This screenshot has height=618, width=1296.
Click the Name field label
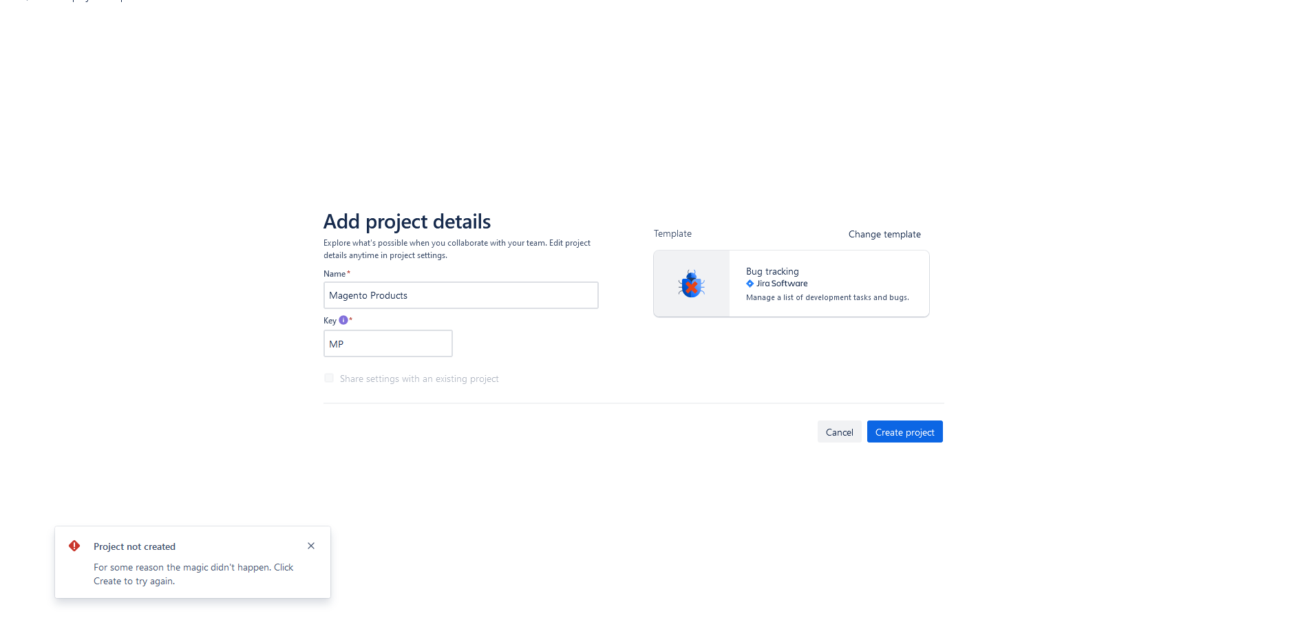coord(334,274)
